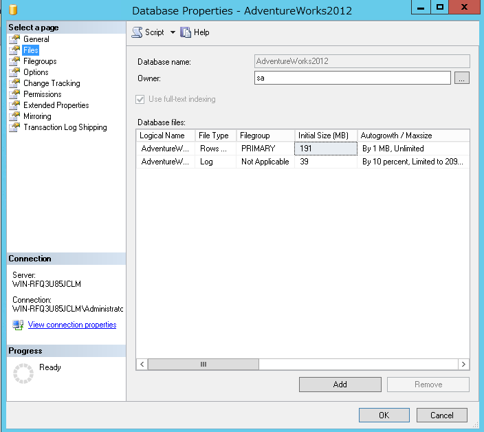Click the Permissions page icon
This screenshot has width=484, height=432.
coord(14,94)
